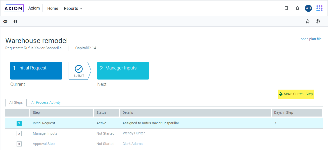Image resolution: width=328 pixels, height=150 pixels.
Task: Mark page as favorite with star icon
Action: (307, 22)
